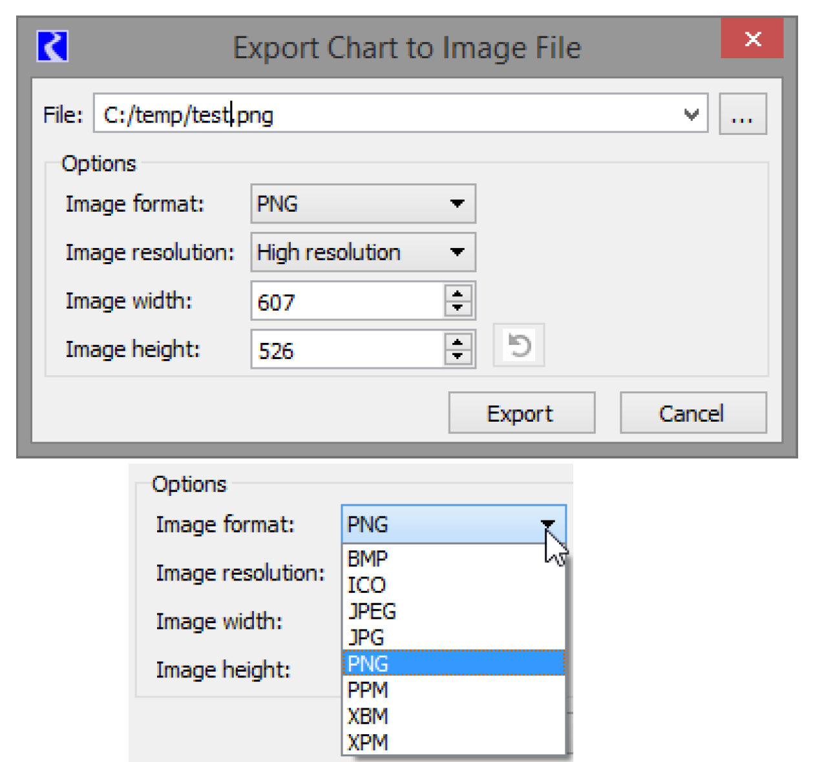
Task: Click the Cancel button
Action: pos(692,413)
